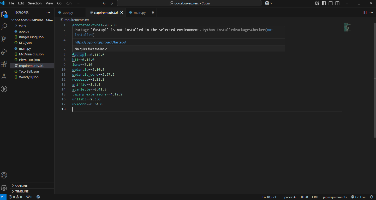
Task: Toggle the Secondary Side Bar
Action: pos(337,3)
